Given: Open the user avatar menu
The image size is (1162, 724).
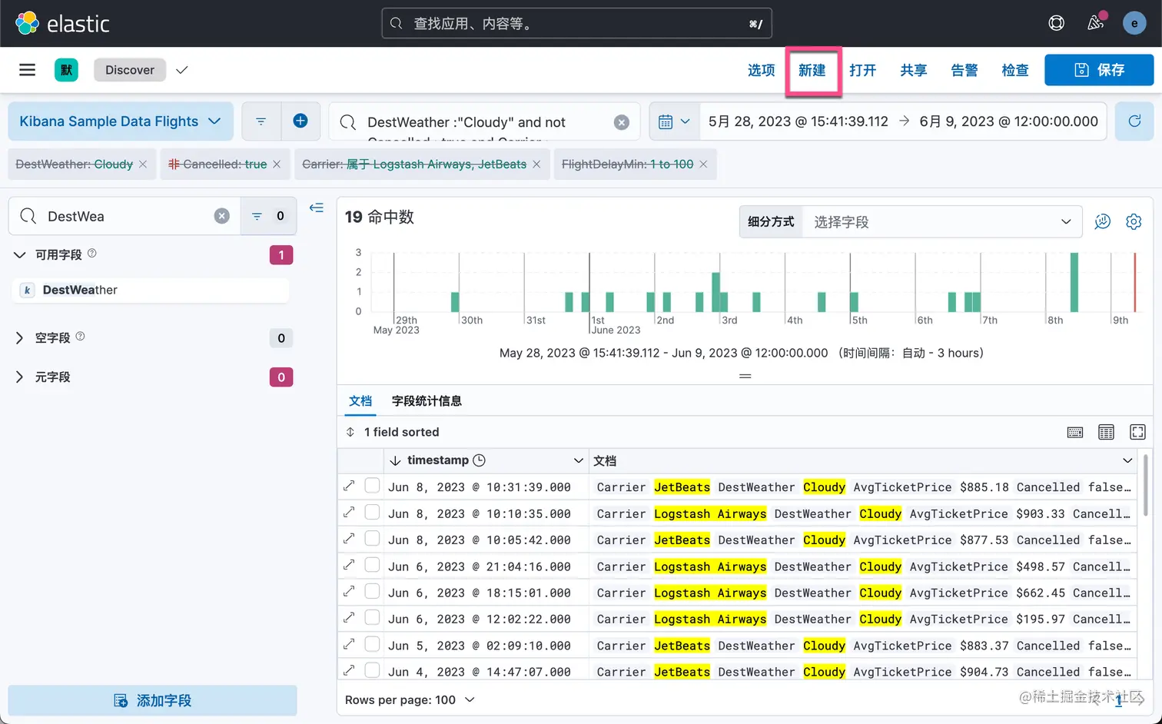Looking at the screenshot, I should click(x=1134, y=23).
